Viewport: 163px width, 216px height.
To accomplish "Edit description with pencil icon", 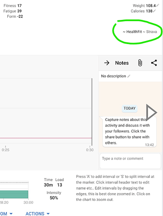I will pyautogui.click(x=129, y=76).
